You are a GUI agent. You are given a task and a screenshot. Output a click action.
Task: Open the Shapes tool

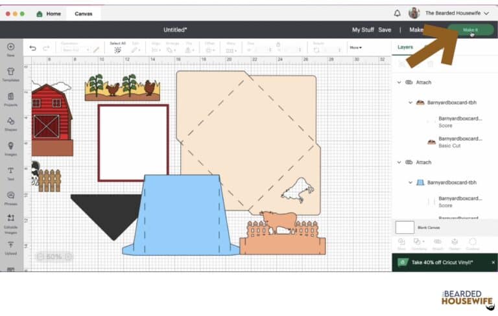pyautogui.click(x=11, y=123)
